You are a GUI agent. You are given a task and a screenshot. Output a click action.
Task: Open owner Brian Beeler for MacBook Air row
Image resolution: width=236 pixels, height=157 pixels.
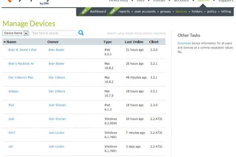[56, 64]
